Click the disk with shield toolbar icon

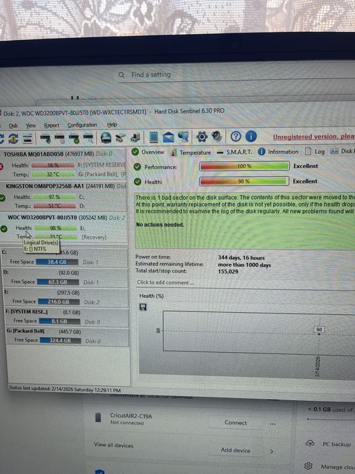(45, 138)
